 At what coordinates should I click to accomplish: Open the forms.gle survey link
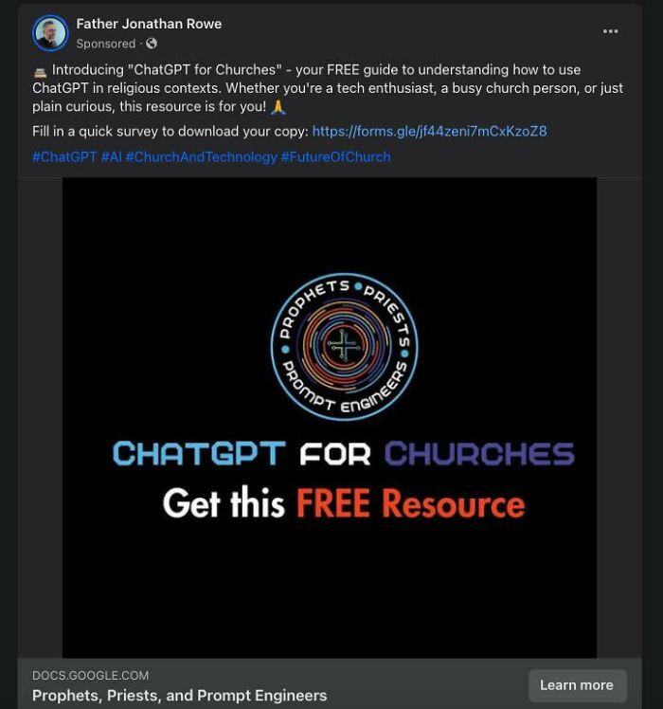point(429,132)
